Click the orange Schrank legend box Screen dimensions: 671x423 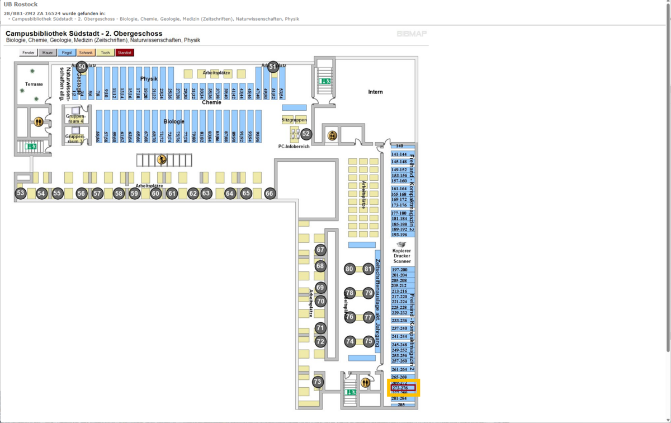pyautogui.click(x=86, y=53)
